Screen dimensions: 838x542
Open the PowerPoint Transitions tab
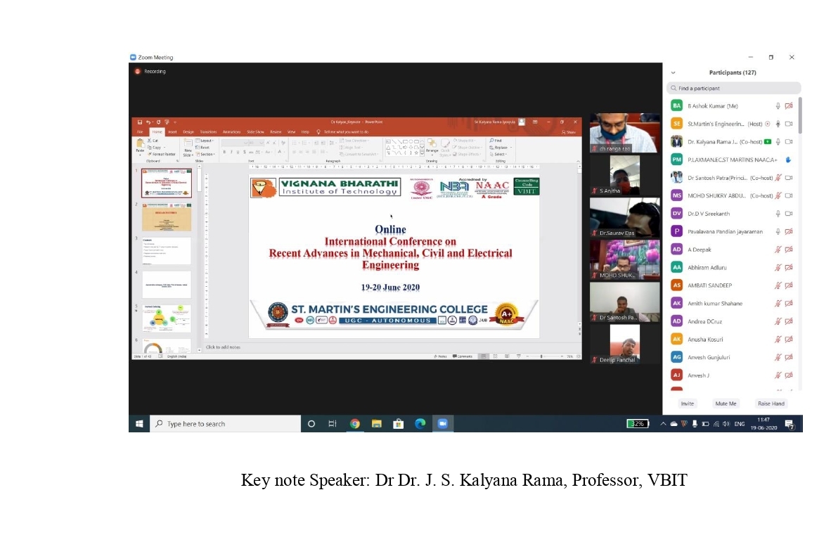(208, 132)
